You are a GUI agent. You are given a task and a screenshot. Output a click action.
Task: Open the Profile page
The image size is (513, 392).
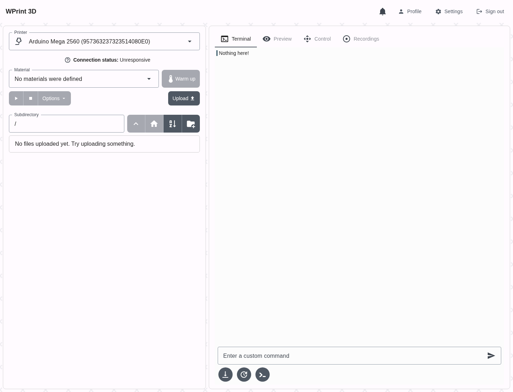[x=410, y=11]
